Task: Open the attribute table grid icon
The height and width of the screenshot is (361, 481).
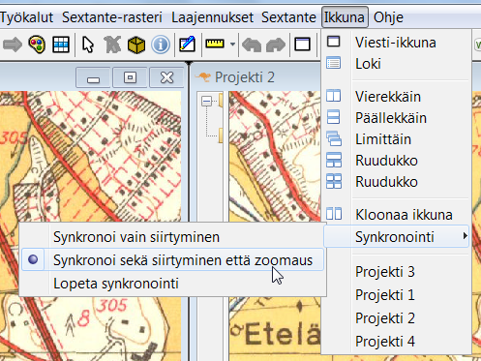Action: [61, 45]
